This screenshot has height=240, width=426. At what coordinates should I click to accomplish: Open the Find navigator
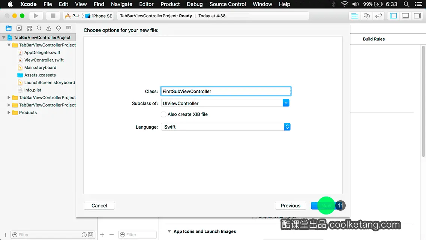pos(39,28)
